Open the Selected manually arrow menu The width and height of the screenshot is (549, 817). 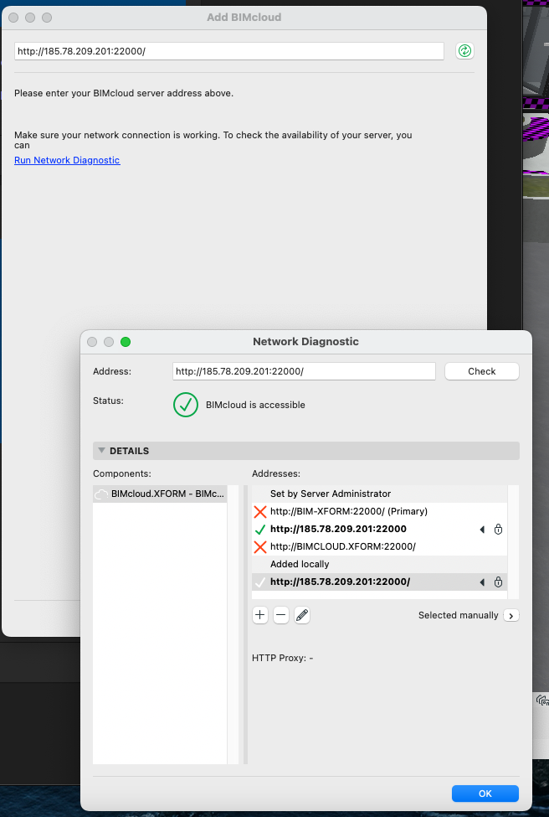point(511,615)
